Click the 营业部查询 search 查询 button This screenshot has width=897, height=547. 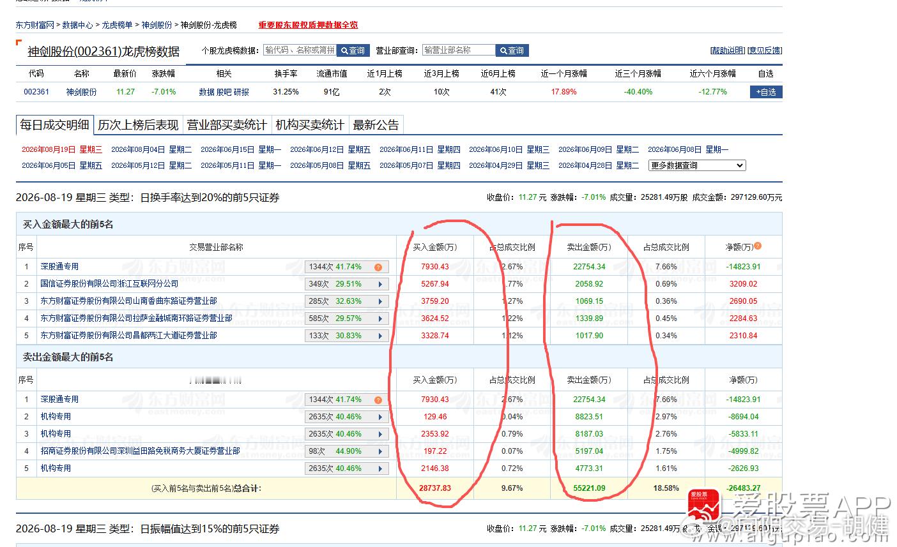tap(512, 50)
